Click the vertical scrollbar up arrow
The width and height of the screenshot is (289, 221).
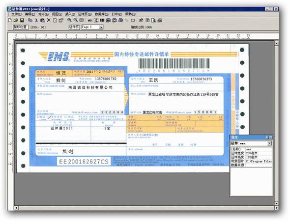pyautogui.click(x=276, y=43)
